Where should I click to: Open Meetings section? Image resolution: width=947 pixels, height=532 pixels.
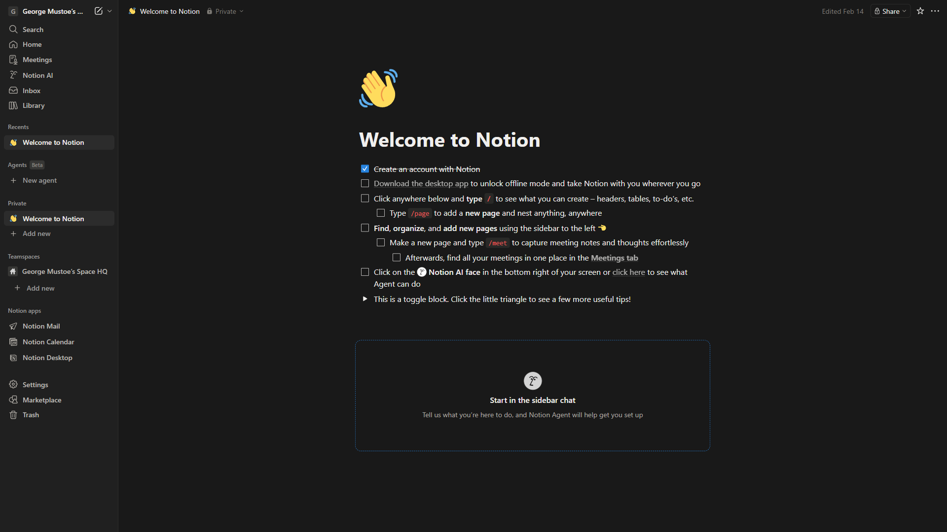59,60
